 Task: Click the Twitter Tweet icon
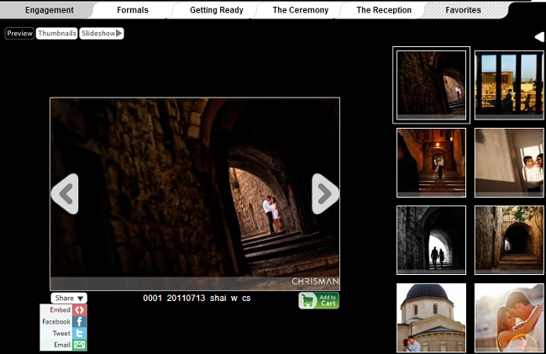tap(80, 334)
